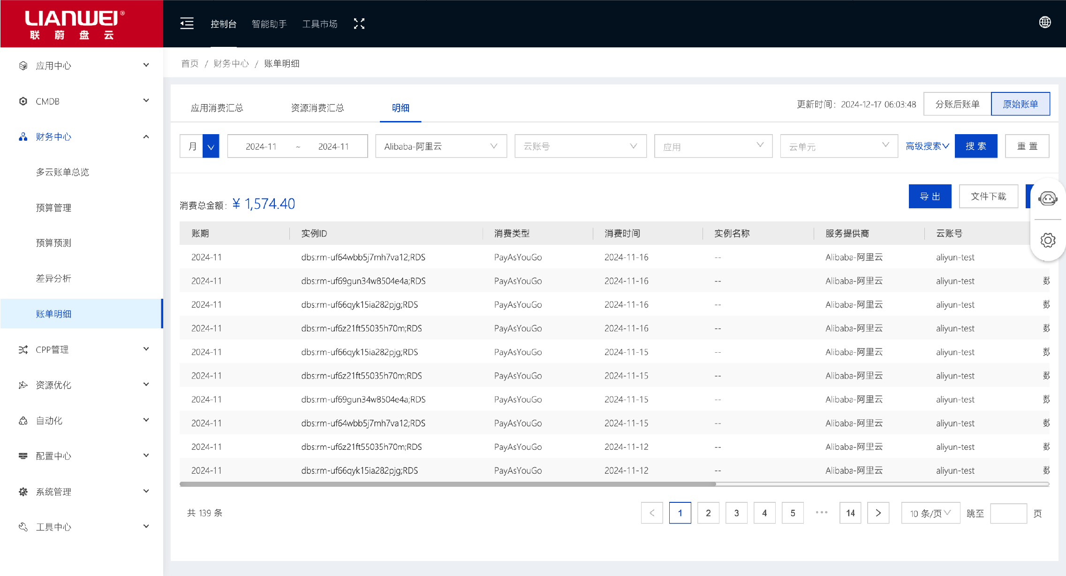Click the 实例ID column header
Screen dimensions: 1066x576
[314, 233]
